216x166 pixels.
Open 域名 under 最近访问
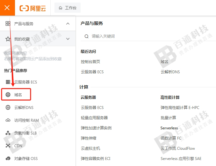pyautogui.click(x=164, y=62)
